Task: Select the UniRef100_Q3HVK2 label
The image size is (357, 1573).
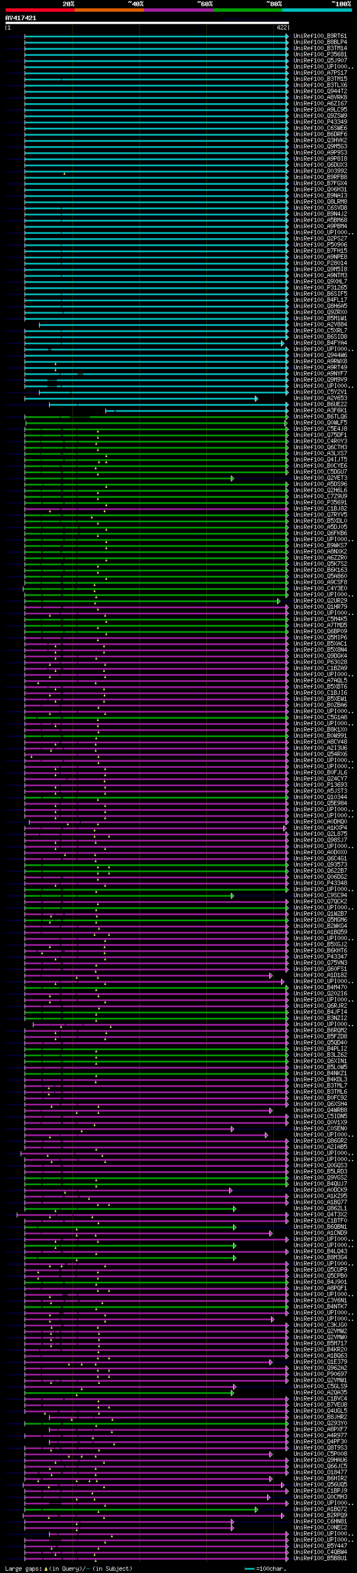Action: click(320, 141)
